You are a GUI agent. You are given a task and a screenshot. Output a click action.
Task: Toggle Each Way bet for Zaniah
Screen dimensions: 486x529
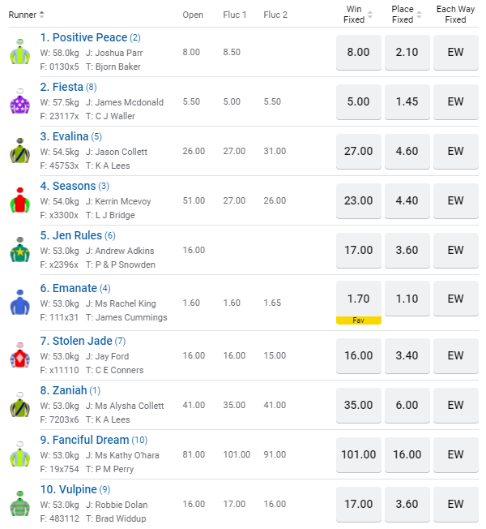click(455, 405)
